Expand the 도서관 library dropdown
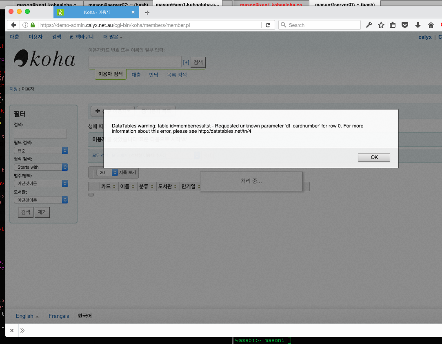The image size is (442, 344). point(41,200)
